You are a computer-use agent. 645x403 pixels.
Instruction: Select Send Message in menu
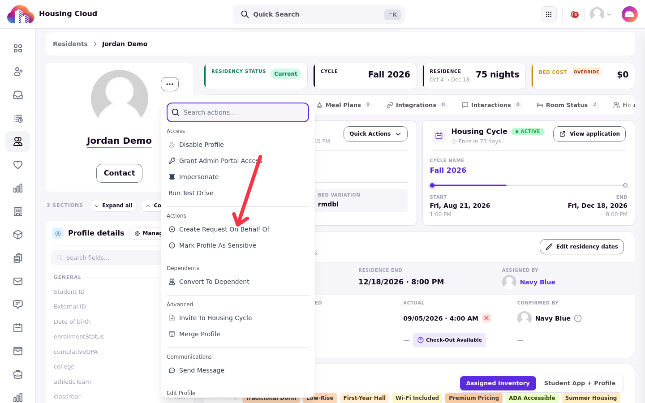(x=238, y=370)
